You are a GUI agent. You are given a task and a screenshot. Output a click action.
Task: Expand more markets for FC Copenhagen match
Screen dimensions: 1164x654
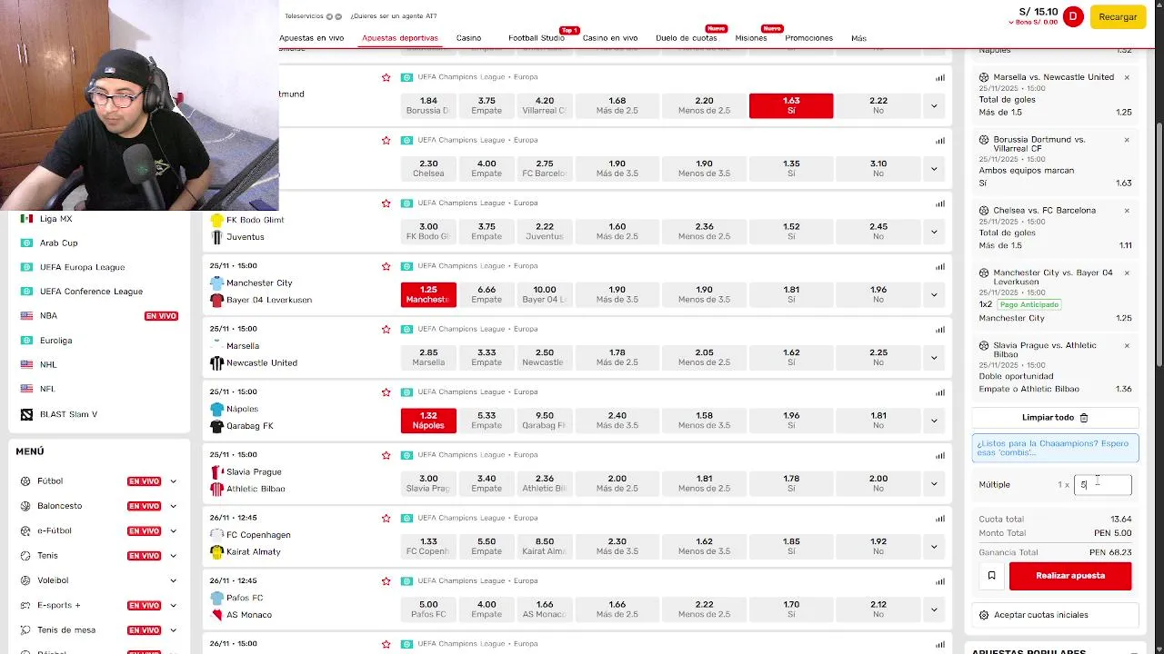(x=934, y=546)
